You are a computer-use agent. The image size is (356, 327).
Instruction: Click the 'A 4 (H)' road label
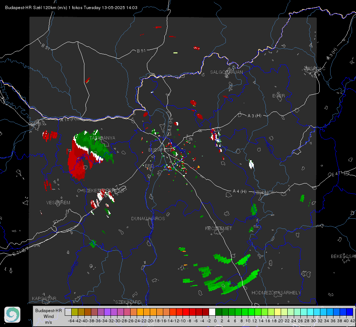240,191
